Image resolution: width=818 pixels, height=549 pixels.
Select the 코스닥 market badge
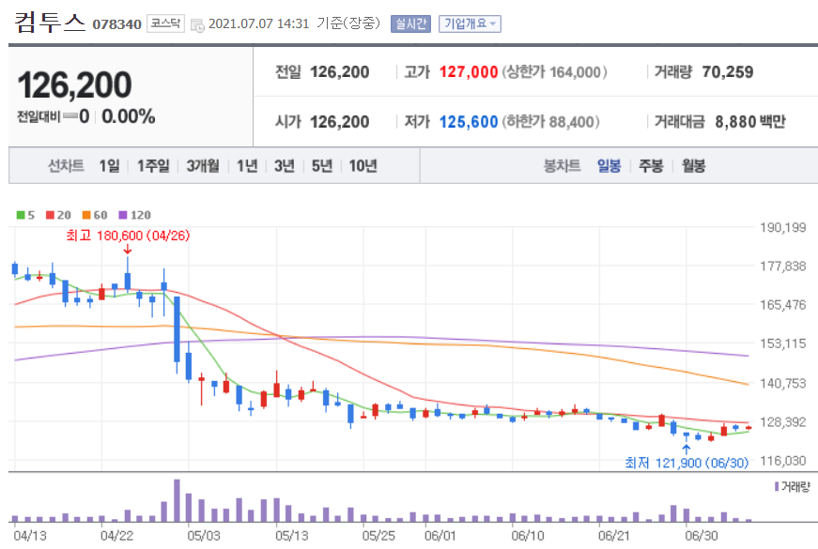coord(165,23)
